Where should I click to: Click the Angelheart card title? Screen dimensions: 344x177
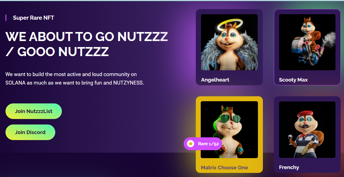coord(215,80)
